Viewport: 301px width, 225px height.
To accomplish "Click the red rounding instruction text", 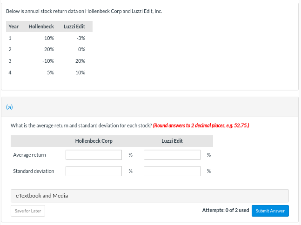I will 201,126.
